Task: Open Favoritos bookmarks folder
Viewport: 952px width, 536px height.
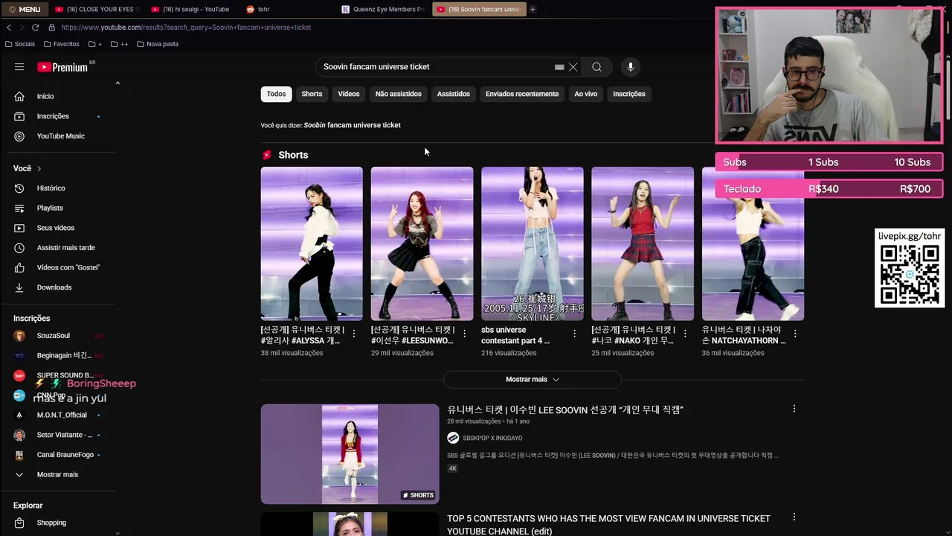Action: [x=62, y=44]
